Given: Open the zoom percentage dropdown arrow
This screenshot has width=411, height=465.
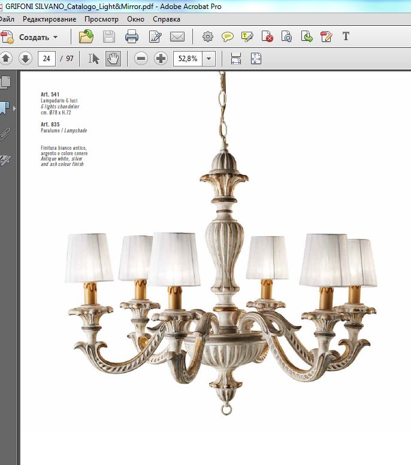Looking at the screenshot, I should [x=208, y=58].
